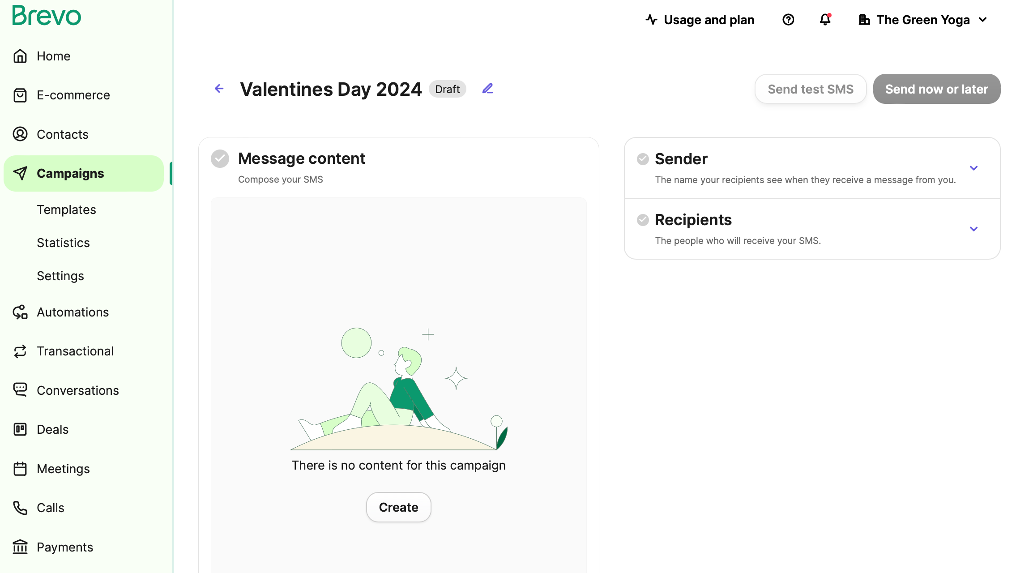Screen dimensions: 1016x573
Task: Select Statistics under Campaigns menu
Action: click(64, 243)
